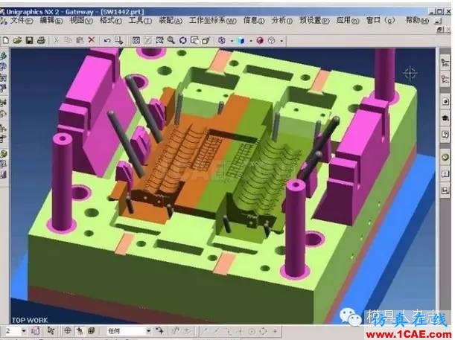
Task: Open the 格式(R) menu
Action: (x=111, y=21)
